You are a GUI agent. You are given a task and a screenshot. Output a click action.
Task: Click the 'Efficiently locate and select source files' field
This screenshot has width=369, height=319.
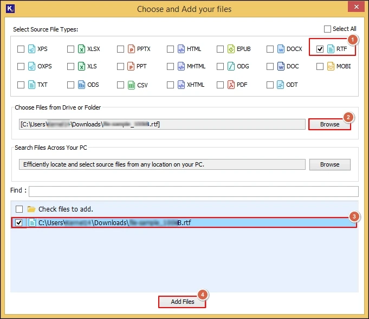point(162,164)
